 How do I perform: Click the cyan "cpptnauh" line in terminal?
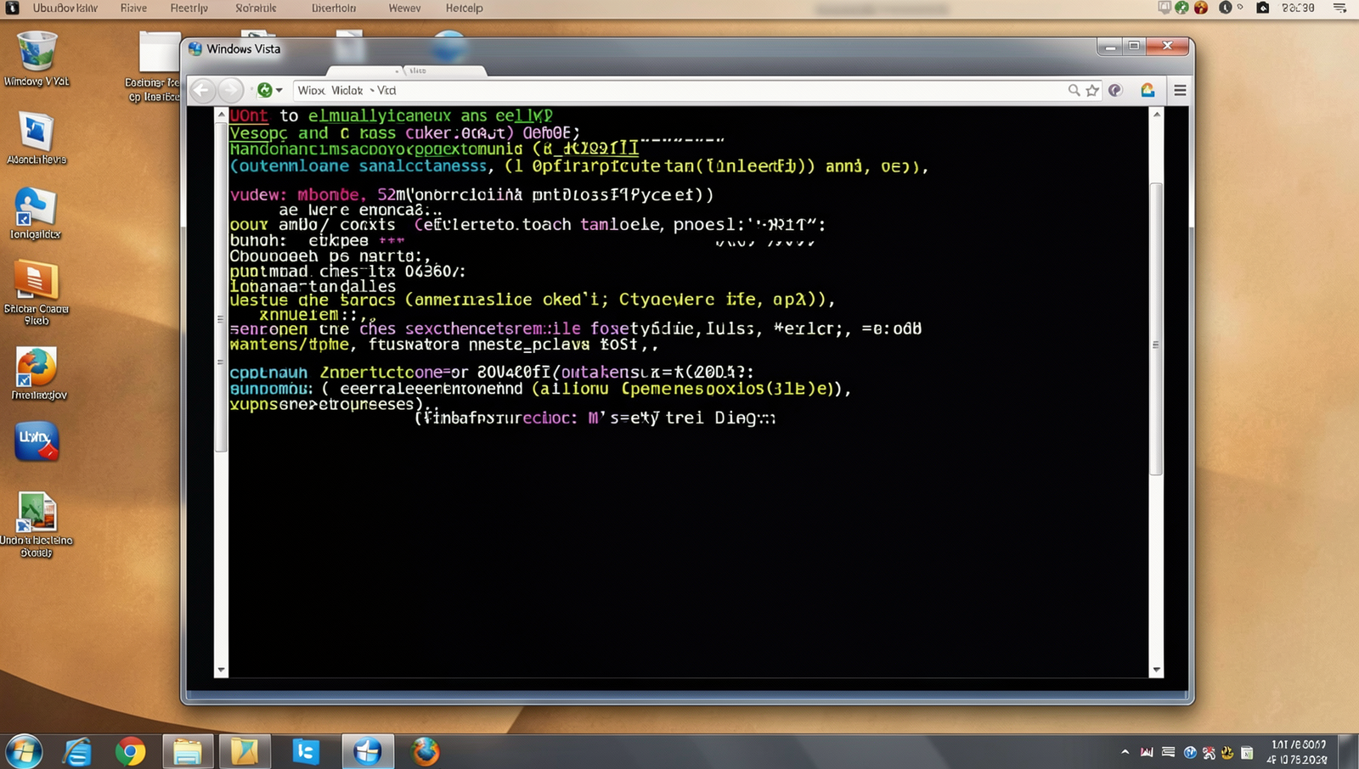(x=492, y=372)
